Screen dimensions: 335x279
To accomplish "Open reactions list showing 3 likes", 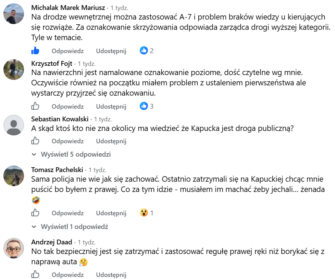I will click(147, 106).
